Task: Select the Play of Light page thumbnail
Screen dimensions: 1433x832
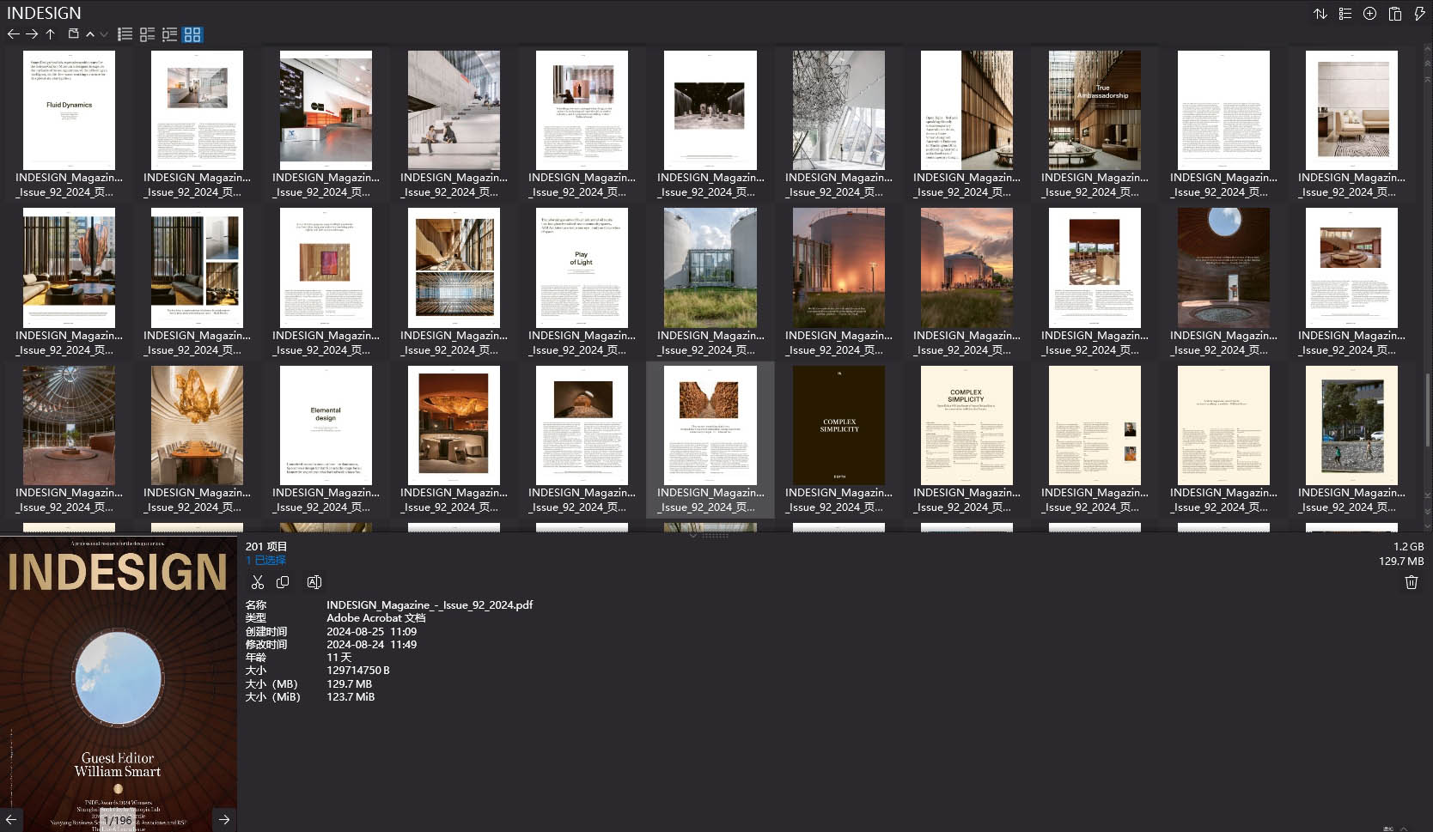Action: coord(582,268)
